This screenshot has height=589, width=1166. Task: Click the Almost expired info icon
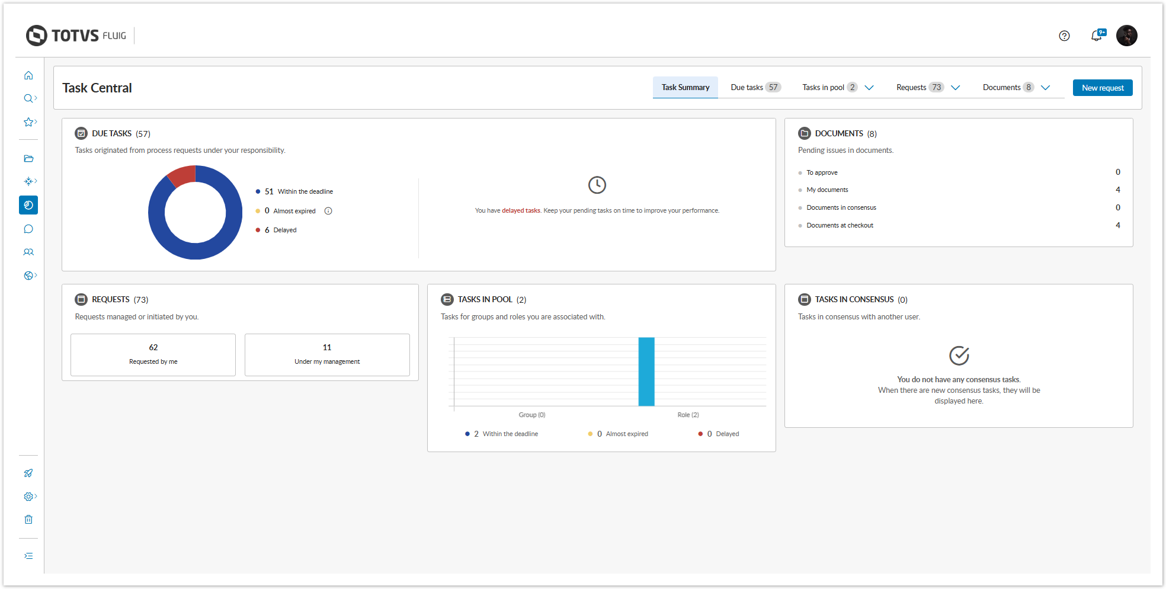328,211
